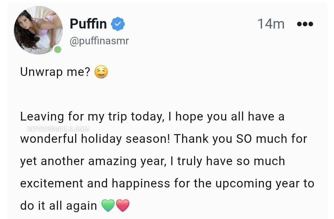The image size is (334, 219).
Task: Click the drooling face emoji
Action: [x=101, y=72]
